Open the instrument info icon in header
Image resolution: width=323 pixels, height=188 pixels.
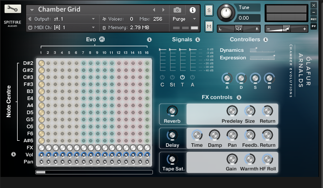pyautogui.click(x=192, y=10)
